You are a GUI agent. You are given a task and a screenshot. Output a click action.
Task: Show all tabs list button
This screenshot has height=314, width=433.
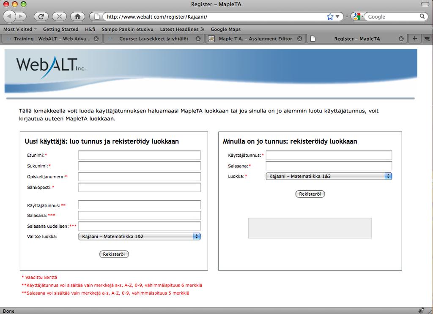pos(427,38)
